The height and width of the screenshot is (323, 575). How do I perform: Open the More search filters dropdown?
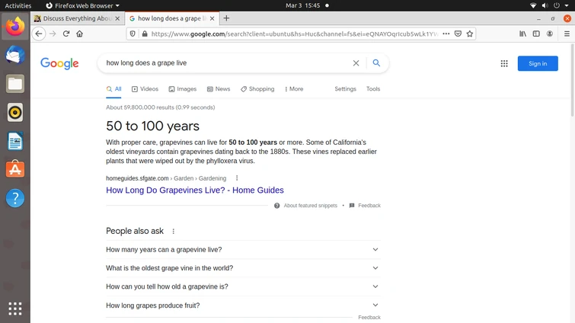click(294, 89)
